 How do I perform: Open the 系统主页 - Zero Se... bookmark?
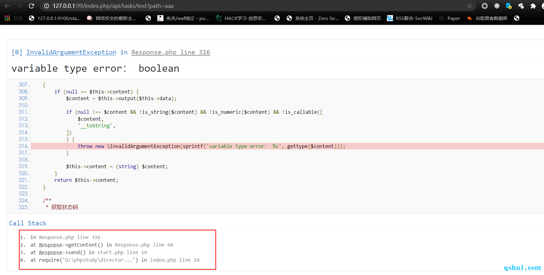click(x=313, y=18)
